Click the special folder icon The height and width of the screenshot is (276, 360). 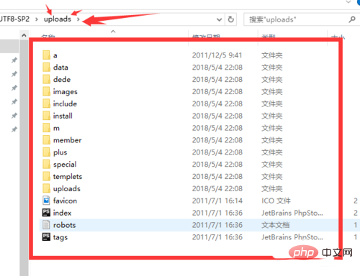pos(46,164)
